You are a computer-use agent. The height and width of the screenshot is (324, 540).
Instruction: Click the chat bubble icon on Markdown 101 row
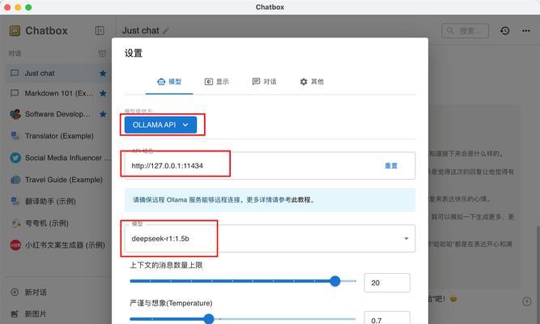[15, 93]
